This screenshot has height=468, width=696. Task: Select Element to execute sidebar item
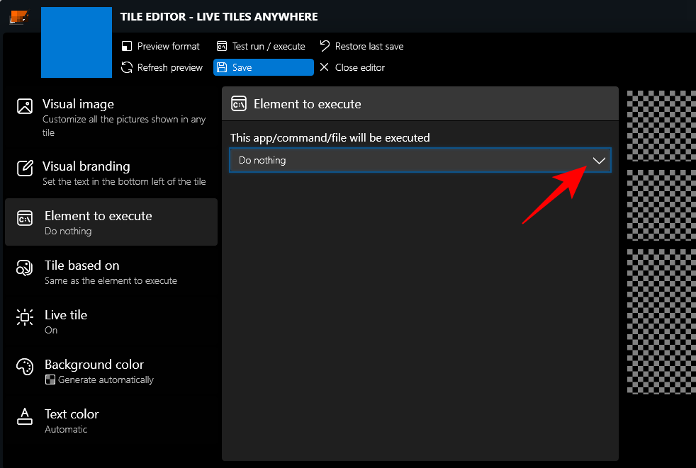coord(111,222)
